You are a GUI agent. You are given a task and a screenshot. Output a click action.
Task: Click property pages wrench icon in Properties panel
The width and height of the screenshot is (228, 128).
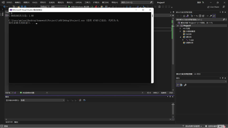pos(185,85)
